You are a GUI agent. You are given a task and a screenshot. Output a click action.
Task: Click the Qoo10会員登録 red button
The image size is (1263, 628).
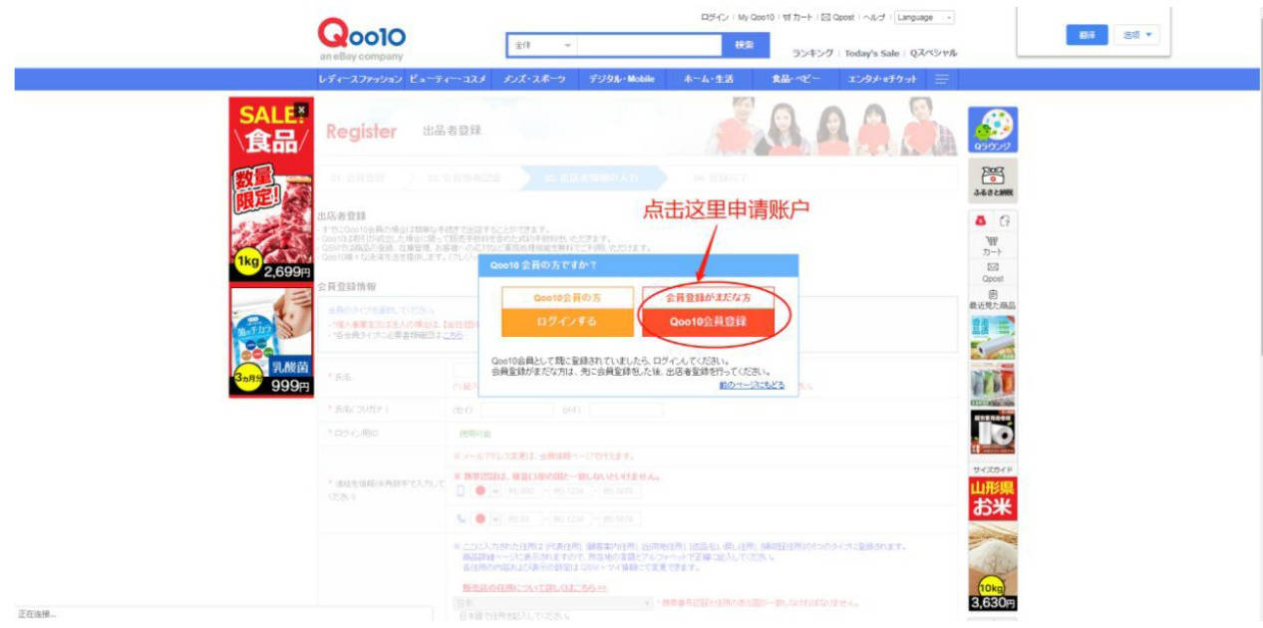(708, 322)
